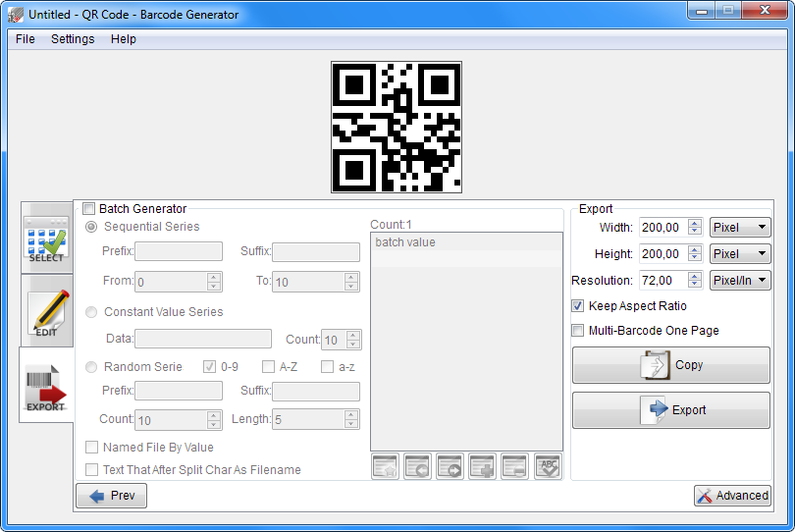Decrease the Random Serie Count value
795x532 pixels.
point(214,424)
